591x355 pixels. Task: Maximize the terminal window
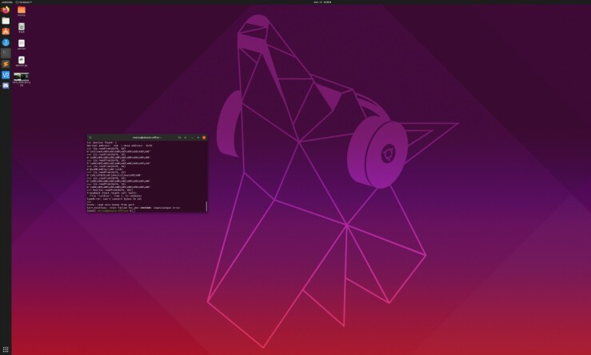(198, 138)
